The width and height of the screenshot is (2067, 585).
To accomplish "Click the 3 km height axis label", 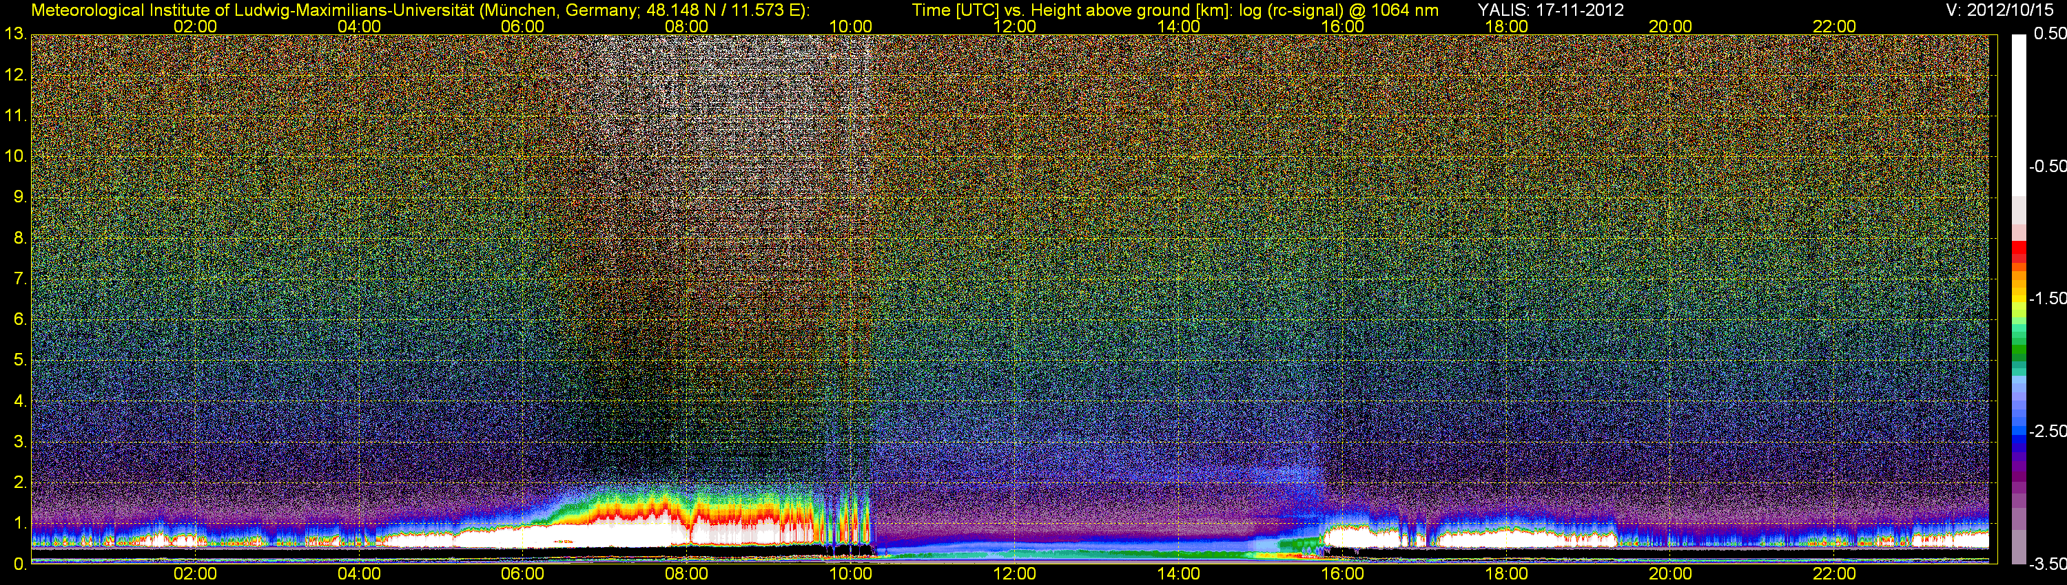I will click(x=20, y=442).
